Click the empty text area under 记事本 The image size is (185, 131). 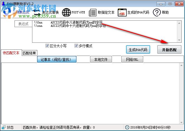pos(90,93)
